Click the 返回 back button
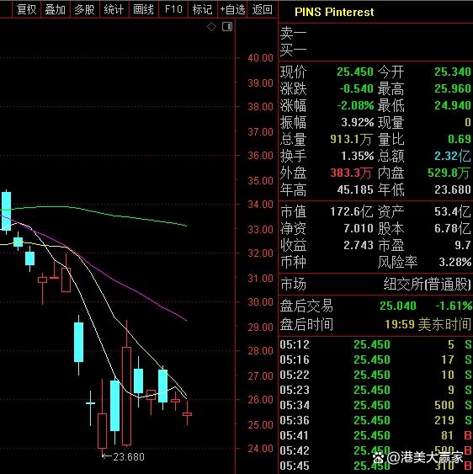This screenshot has height=474, width=473. [262, 9]
